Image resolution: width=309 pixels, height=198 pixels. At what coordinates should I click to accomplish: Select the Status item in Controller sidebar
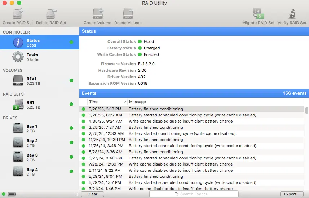pyautogui.click(x=39, y=43)
